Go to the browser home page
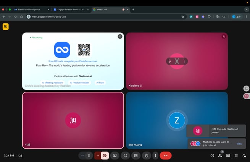This screenshot has width=250, height=162. point(21,16)
